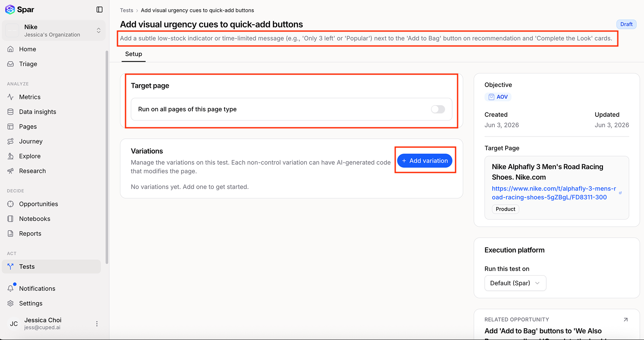Open Jessica Choi's three-dot user menu
The height and width of the screenshot is (340, 644).
point(97,323)
